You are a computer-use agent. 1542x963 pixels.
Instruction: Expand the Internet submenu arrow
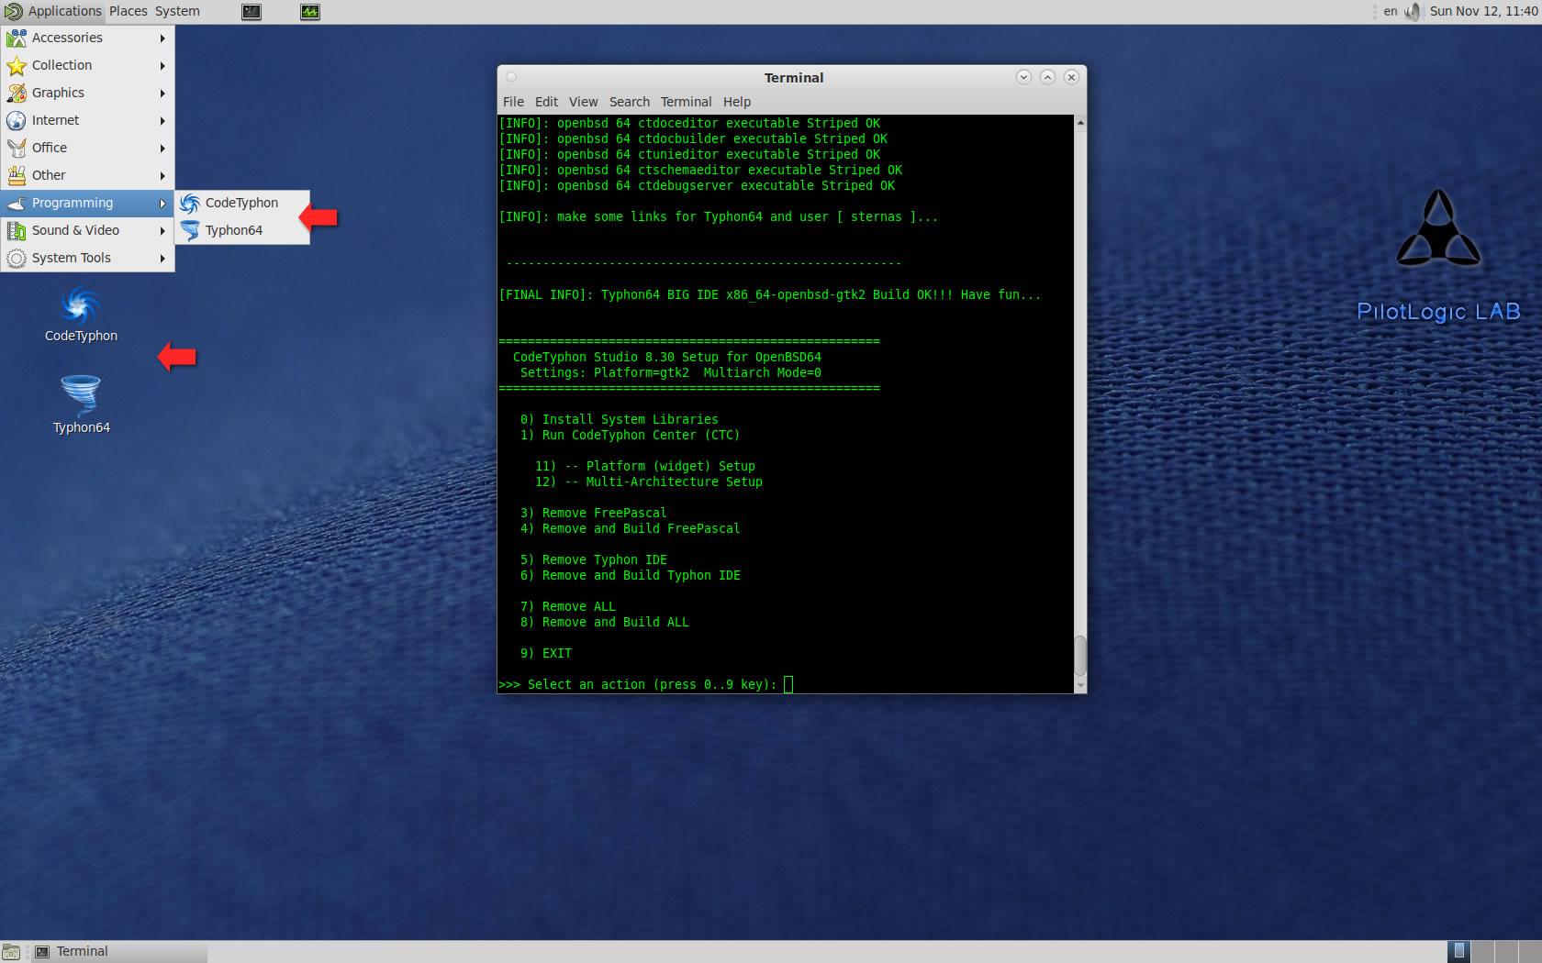click(x=162, y=121)
